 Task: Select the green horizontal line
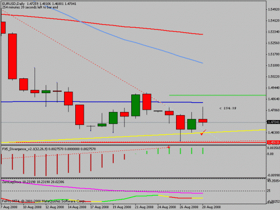pos(217,95)
